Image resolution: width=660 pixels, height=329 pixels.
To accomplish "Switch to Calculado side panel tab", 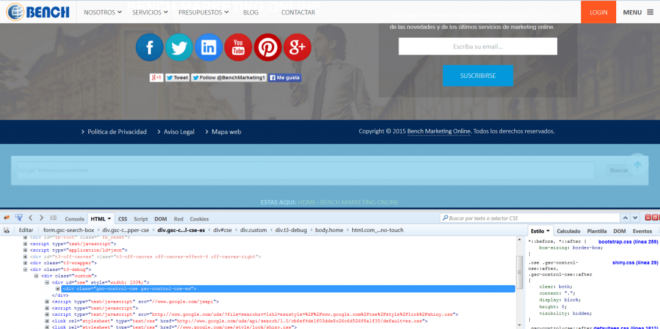I will [x=568, y=231].
